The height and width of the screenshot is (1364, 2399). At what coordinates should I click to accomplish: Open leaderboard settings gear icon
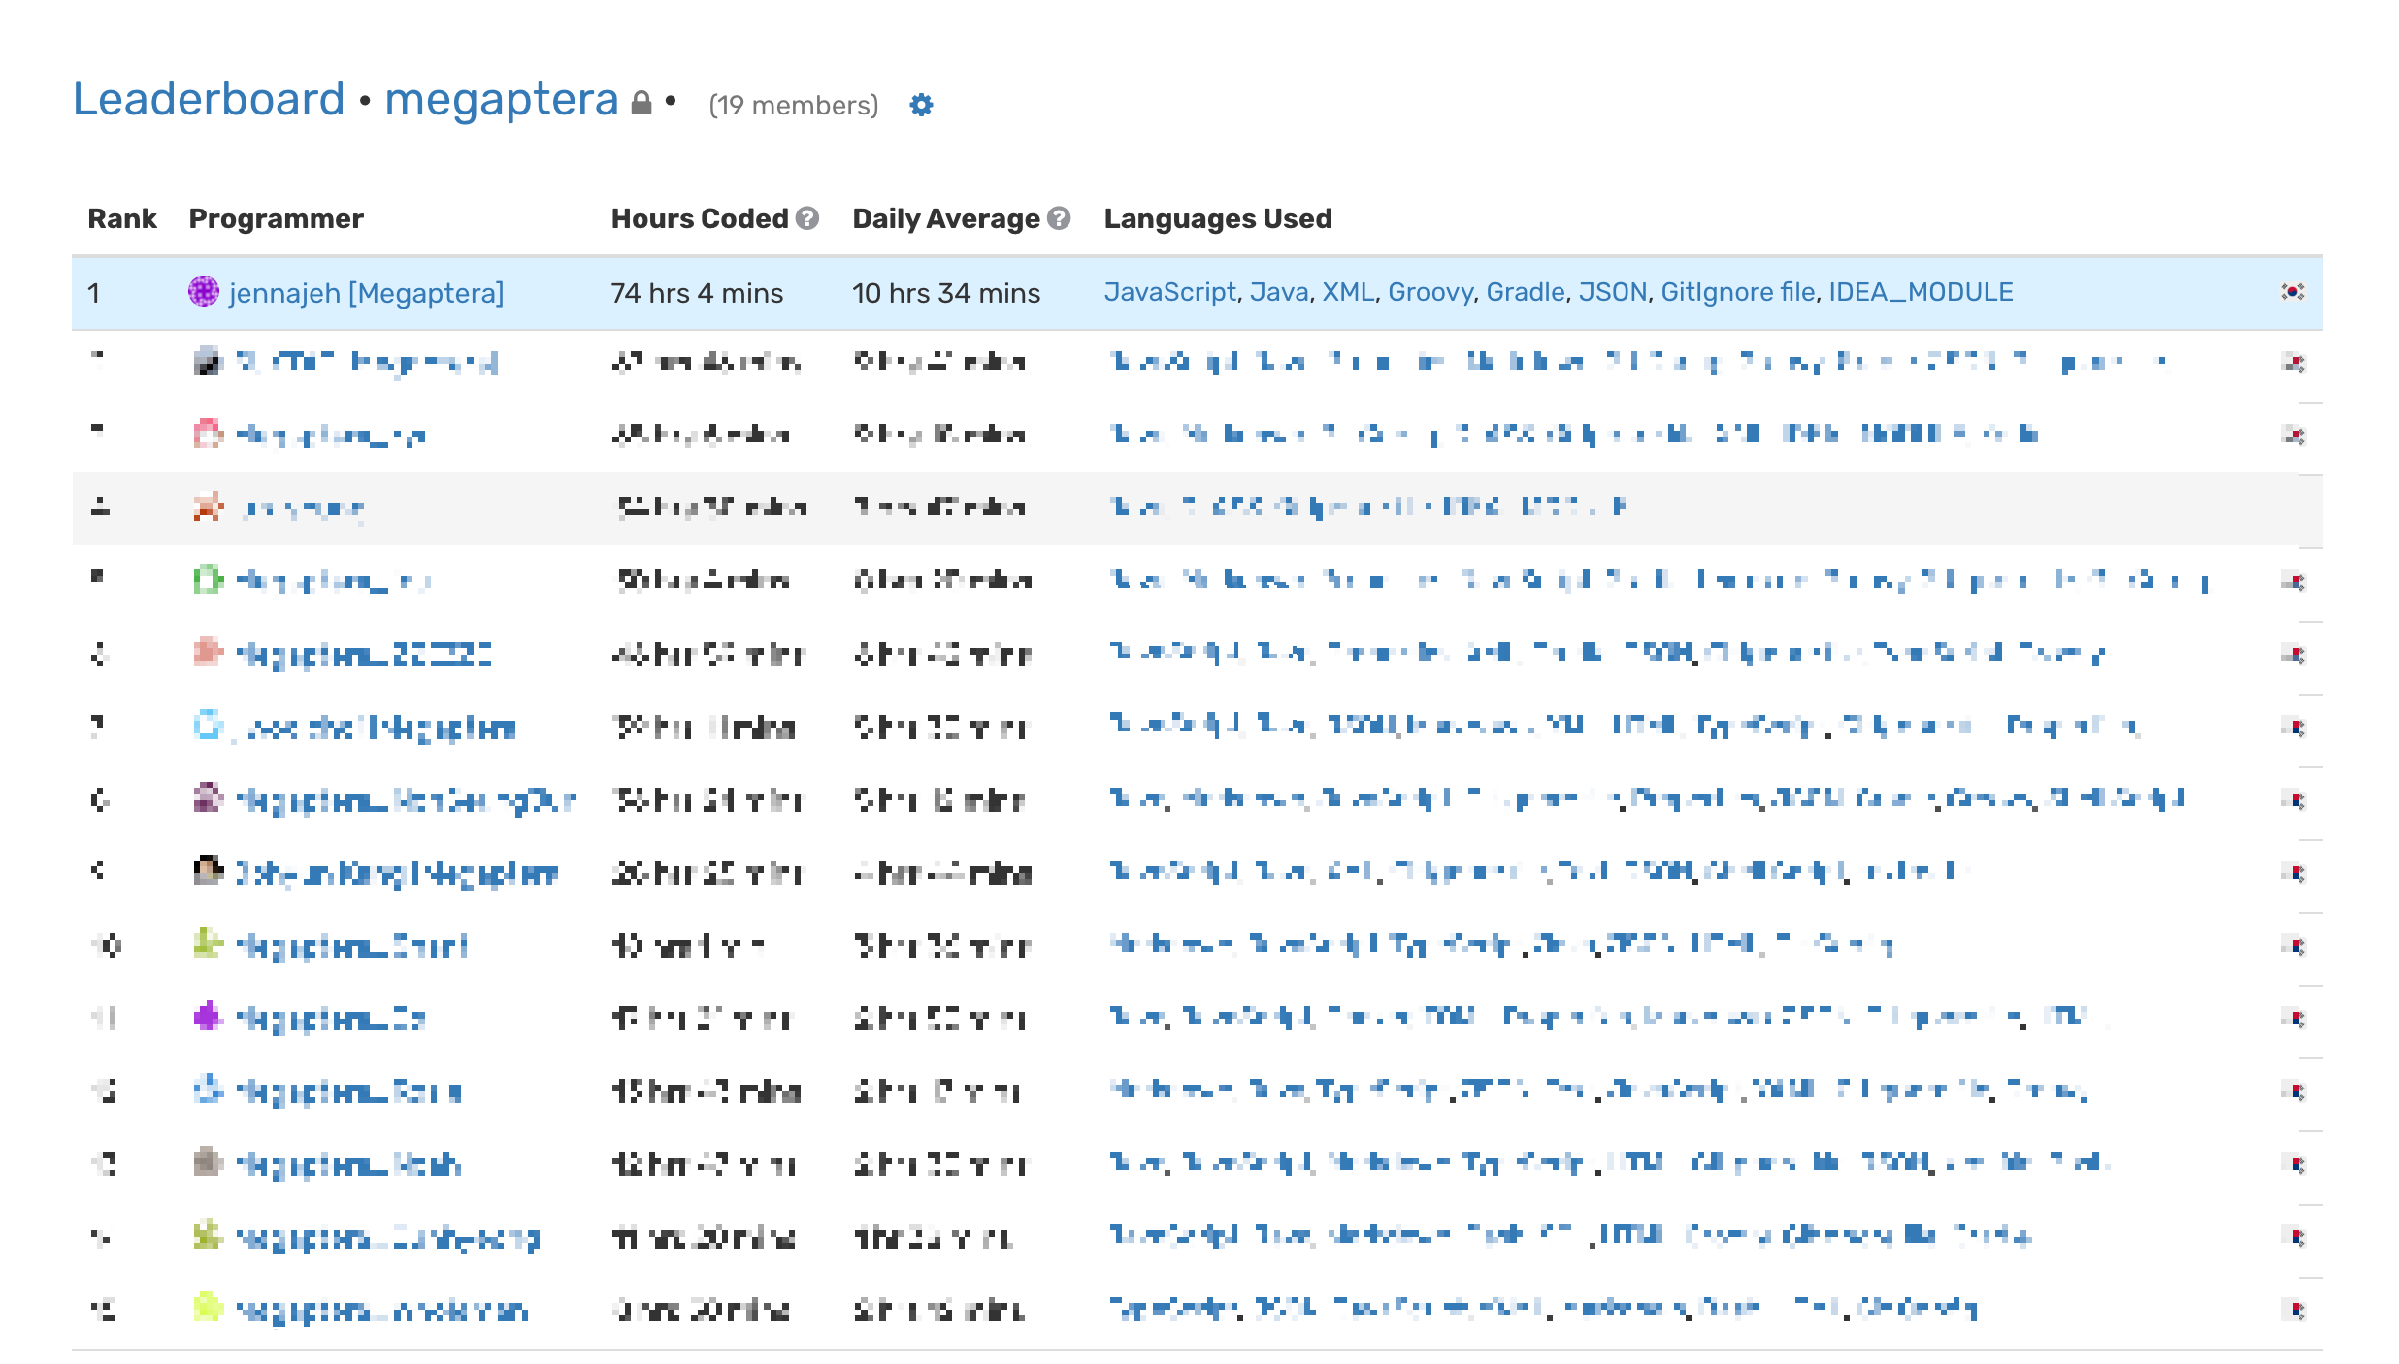[x=921, y=105]
